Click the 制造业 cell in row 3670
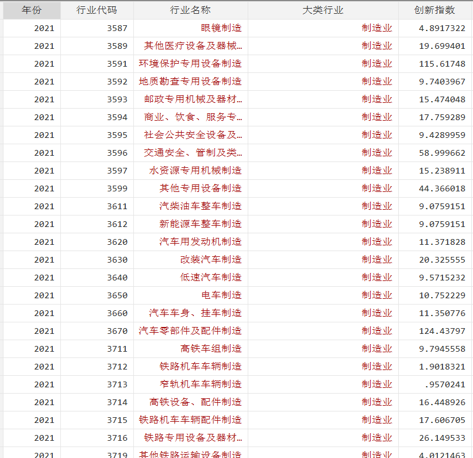 [x=323, y=331]
